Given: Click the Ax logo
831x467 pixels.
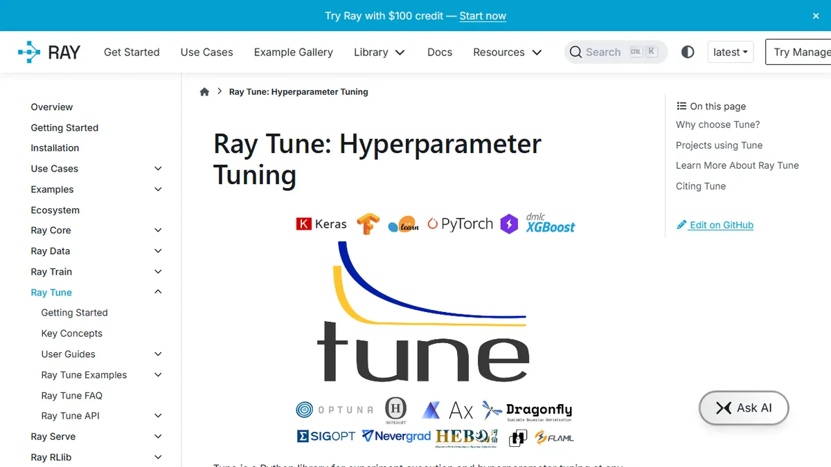Looking at the screenshot, I should click(447, 410).
